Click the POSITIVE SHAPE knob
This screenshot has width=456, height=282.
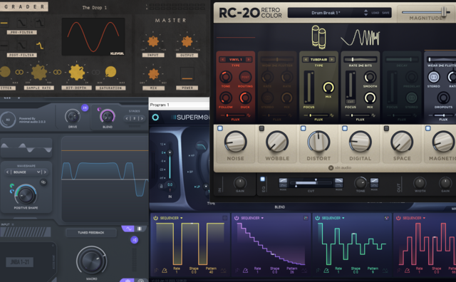pyautogui.click(x=26, y=194)
